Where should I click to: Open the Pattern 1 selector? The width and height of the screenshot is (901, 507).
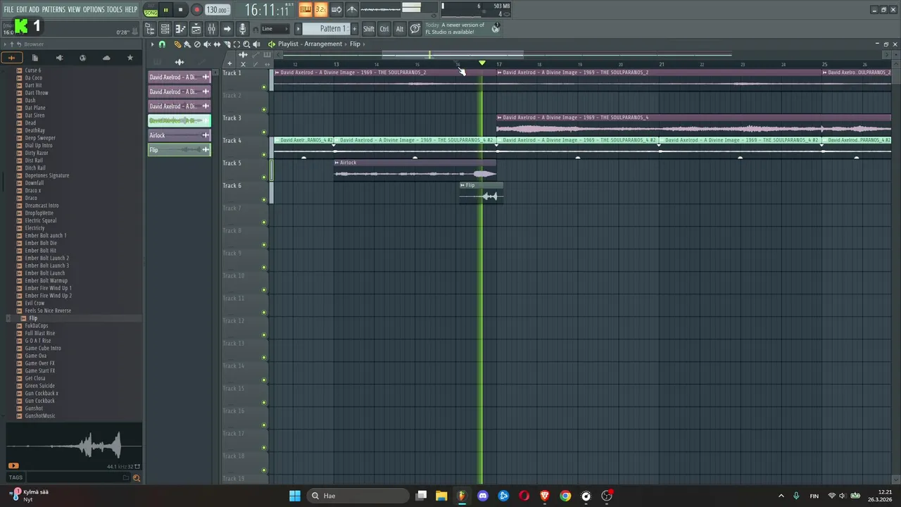(x=326, y=29)
